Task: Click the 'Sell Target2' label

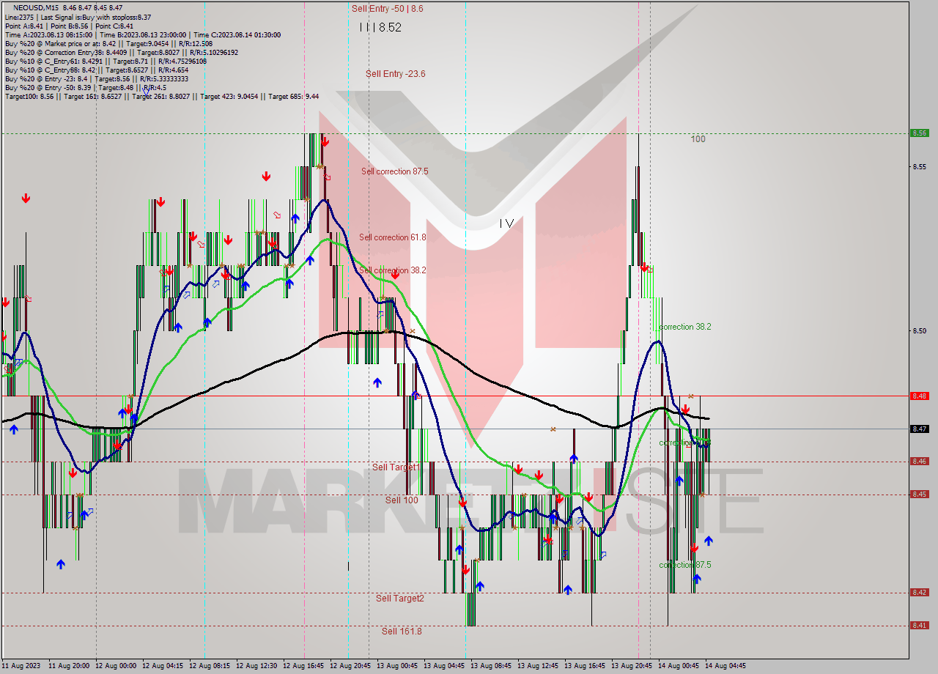Action: click(x=399, y=599)
